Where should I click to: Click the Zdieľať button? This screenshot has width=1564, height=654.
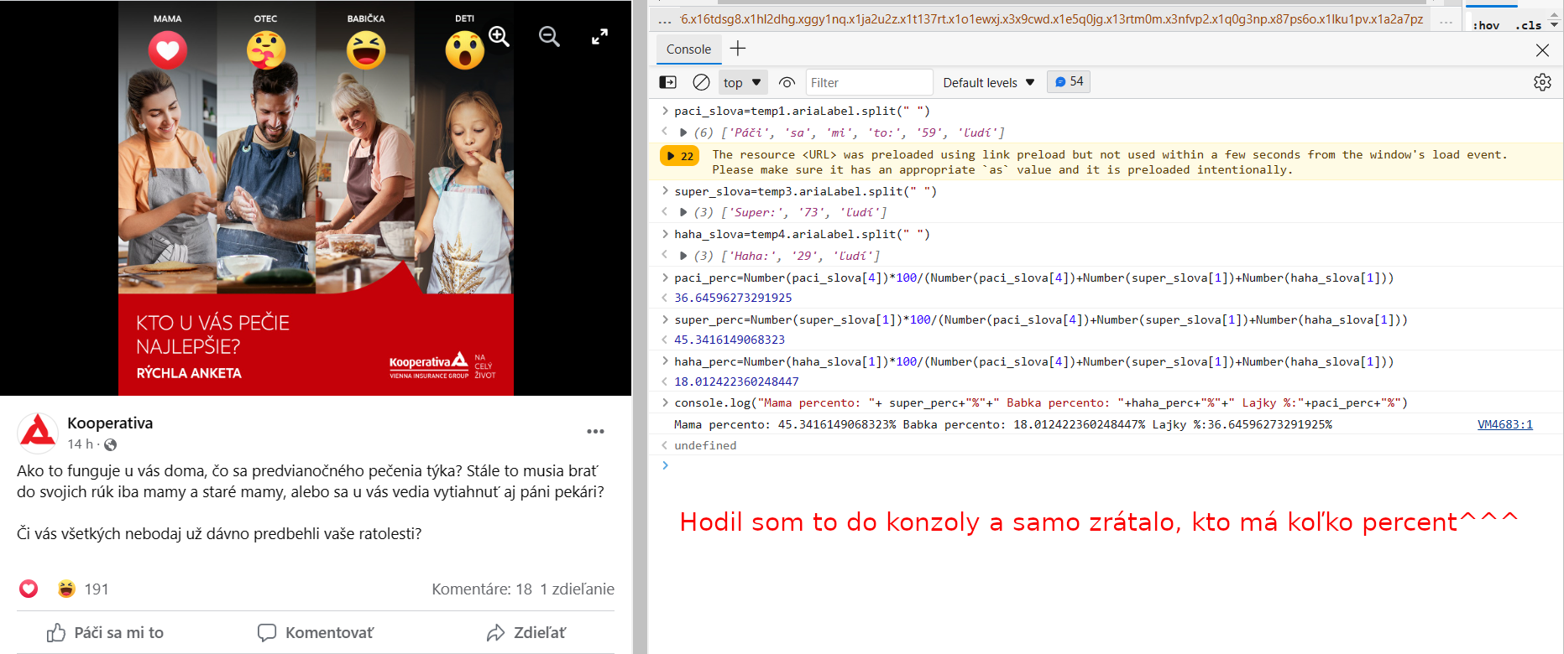(x=526, y=633)
